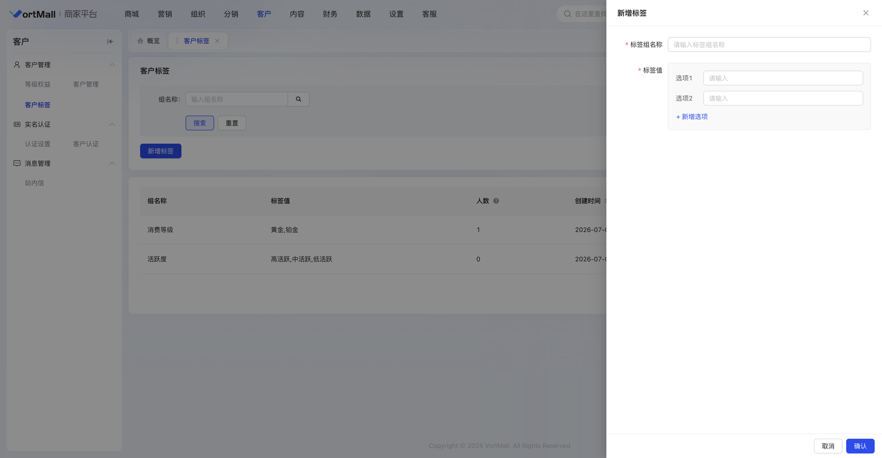This screenshot has height=458, width=882.
Task: Open 站内信 in the sidebar
Action: click(34, 183)
